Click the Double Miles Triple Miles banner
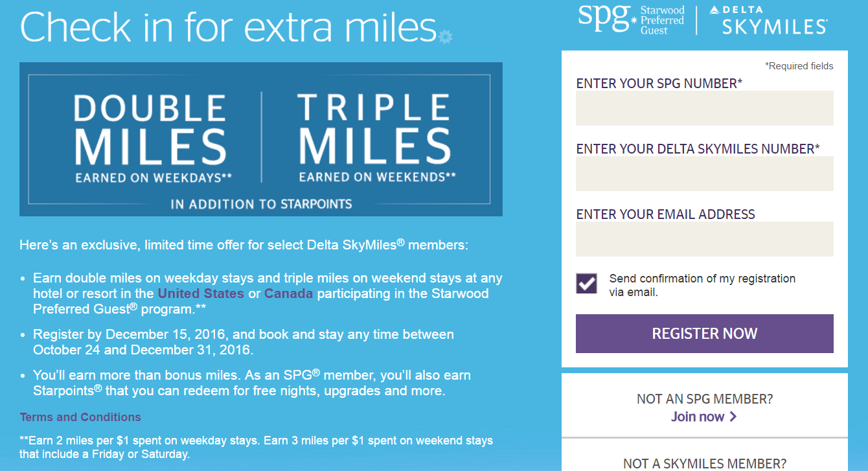 pos(261,139)
